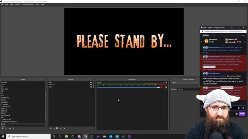Screen dimensions: 248x139
Task: Click StreamElements username in Amazon Prime message
Action: [x=214, y=73]
